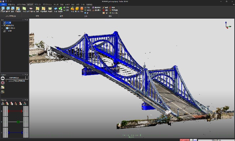This screenshot has height=141, width=235.
Task: Expand the third item in the Tree panel
Action: tap(2, 28)
